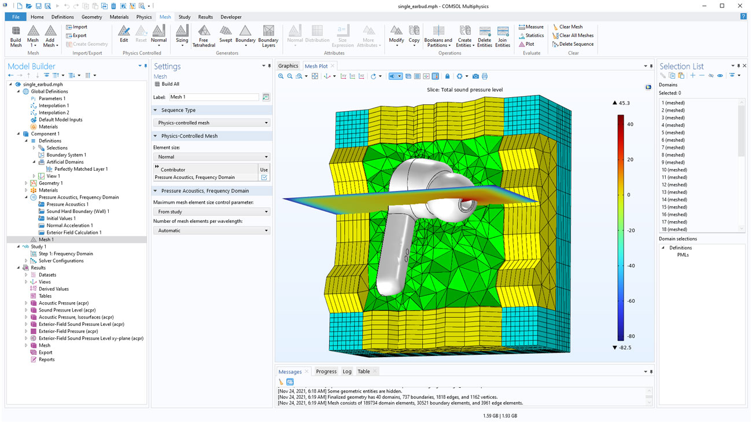
Task: Open the Element size dropdown
Action: pyautogui.click(x=212, y=157)
